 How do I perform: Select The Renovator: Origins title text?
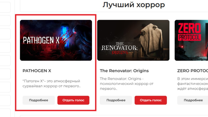pyautogui.click(x=124, y=71)
